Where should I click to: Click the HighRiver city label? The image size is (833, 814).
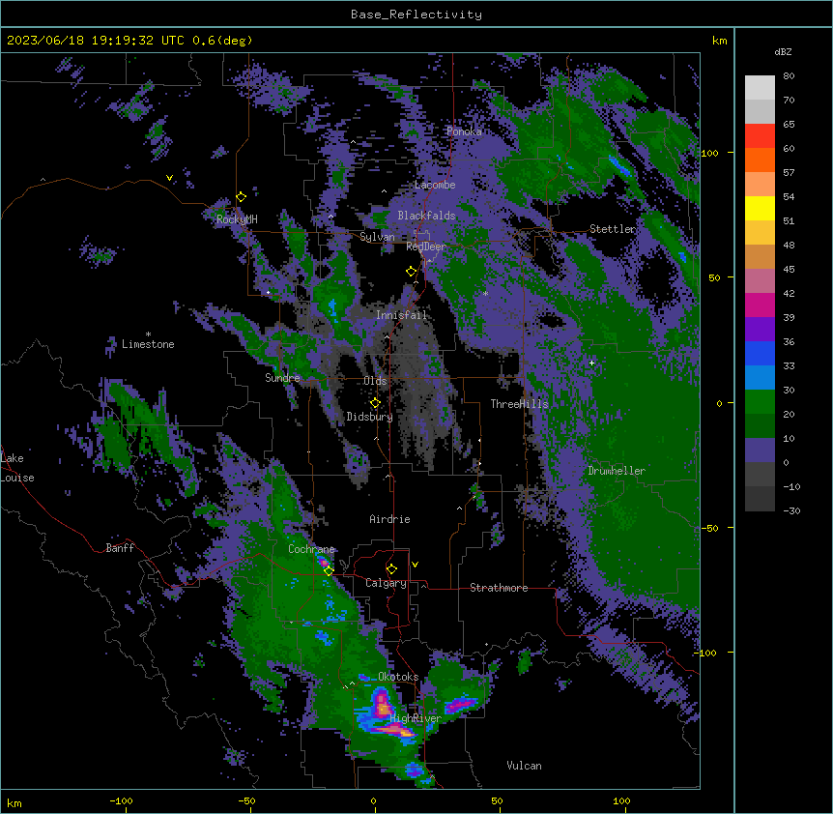[416, 718]
